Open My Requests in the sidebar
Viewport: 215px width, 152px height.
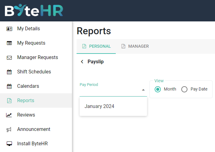(x=36, y=43)
